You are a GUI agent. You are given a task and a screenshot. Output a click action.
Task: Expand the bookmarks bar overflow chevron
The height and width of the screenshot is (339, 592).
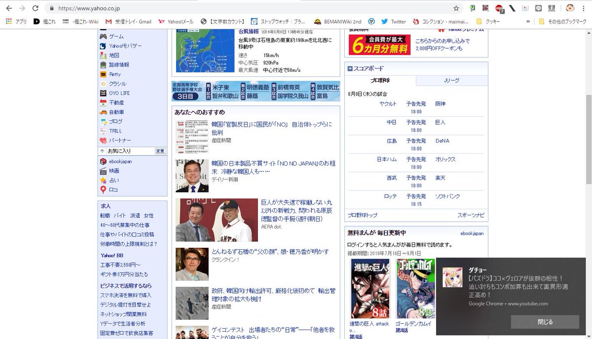click(529, 22)
